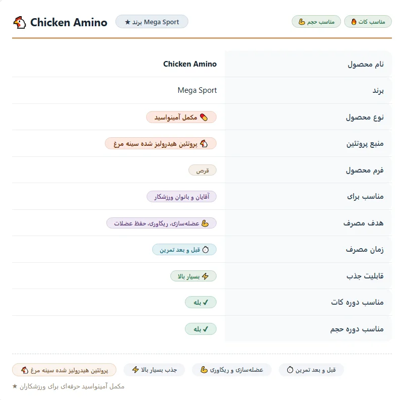
Task: Click the bicep icon in the عضله‌سازی، ریکاوری badge
Action: pyautogui.click(x=205, y=223)
